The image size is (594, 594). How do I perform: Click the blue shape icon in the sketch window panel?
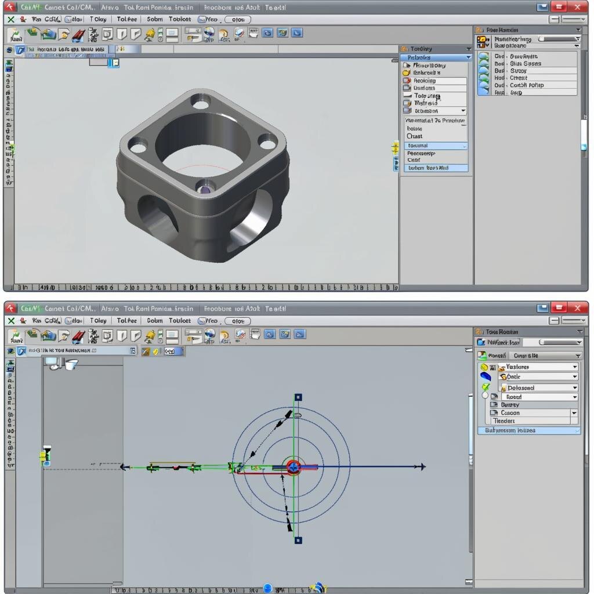(x=486, y=376)
